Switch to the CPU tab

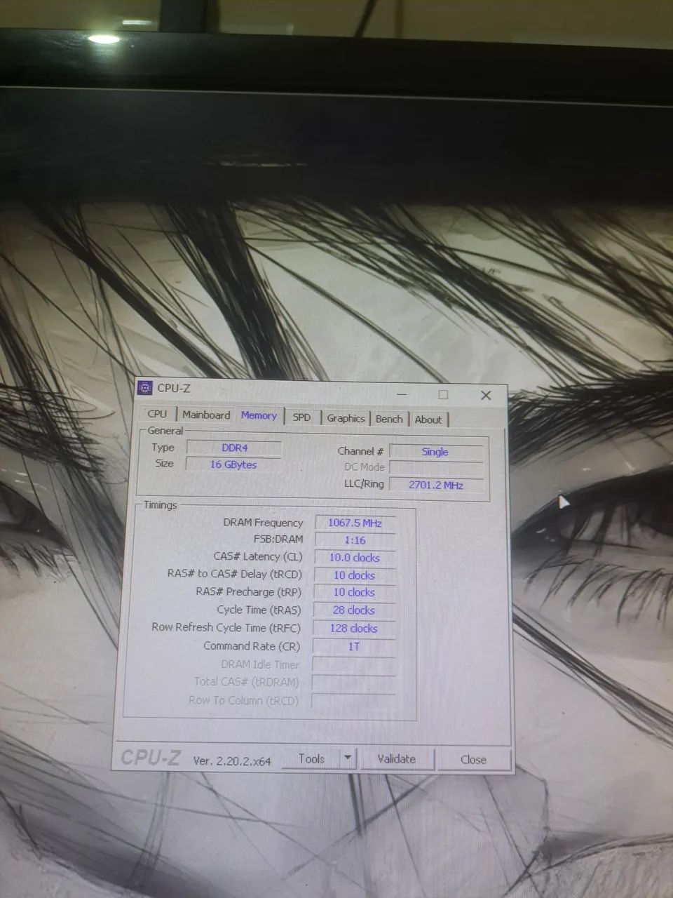coord(158,414)
